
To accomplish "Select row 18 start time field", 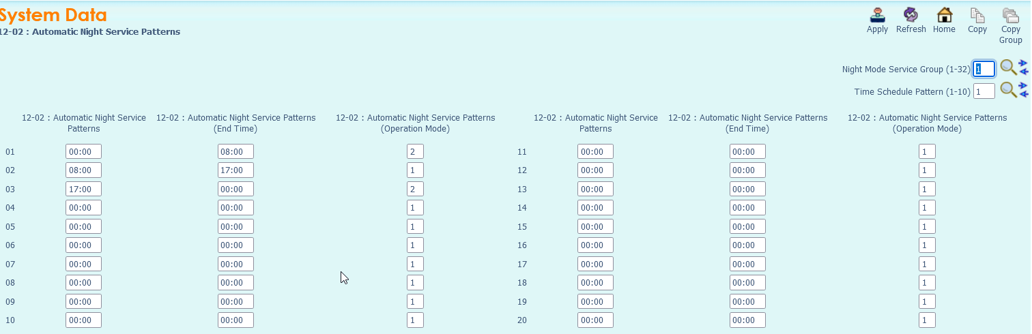I will (595, 282).
